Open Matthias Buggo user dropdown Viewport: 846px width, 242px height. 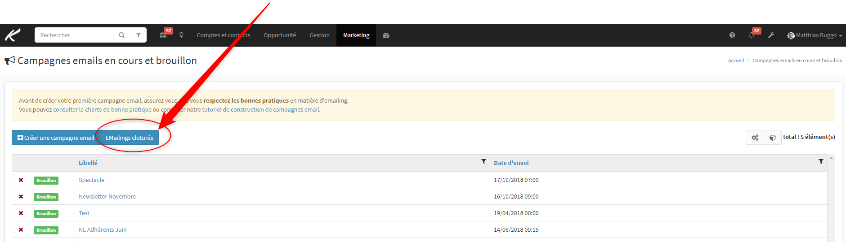pos(815,35)
